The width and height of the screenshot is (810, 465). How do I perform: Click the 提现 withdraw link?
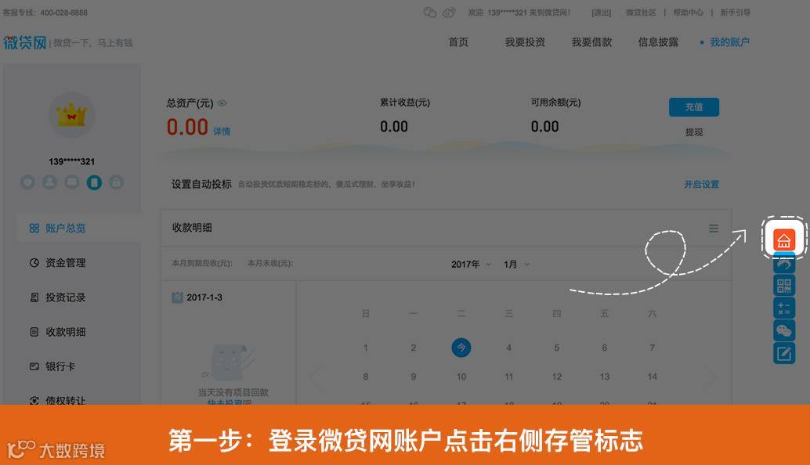(694, 132)
